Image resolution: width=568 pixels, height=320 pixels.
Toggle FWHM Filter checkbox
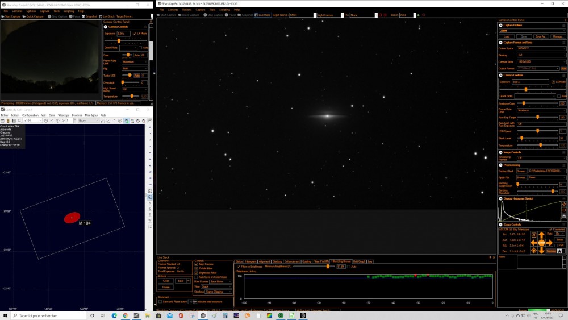click(x=196, y=268)
